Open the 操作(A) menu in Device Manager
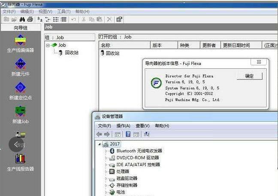Screen dimensions: 278x196 [x=123, y=126]
